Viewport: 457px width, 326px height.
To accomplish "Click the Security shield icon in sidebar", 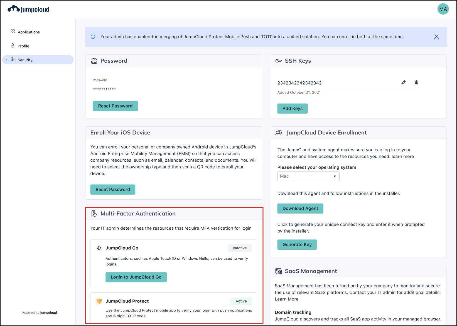I will (13, 59).
